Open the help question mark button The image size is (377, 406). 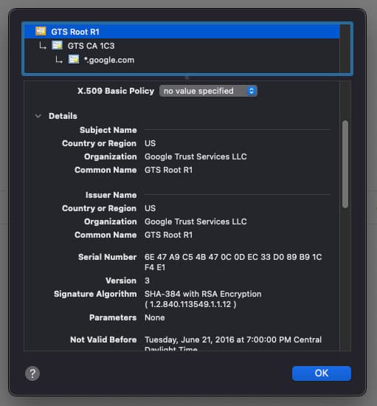[x=32, y=374]
